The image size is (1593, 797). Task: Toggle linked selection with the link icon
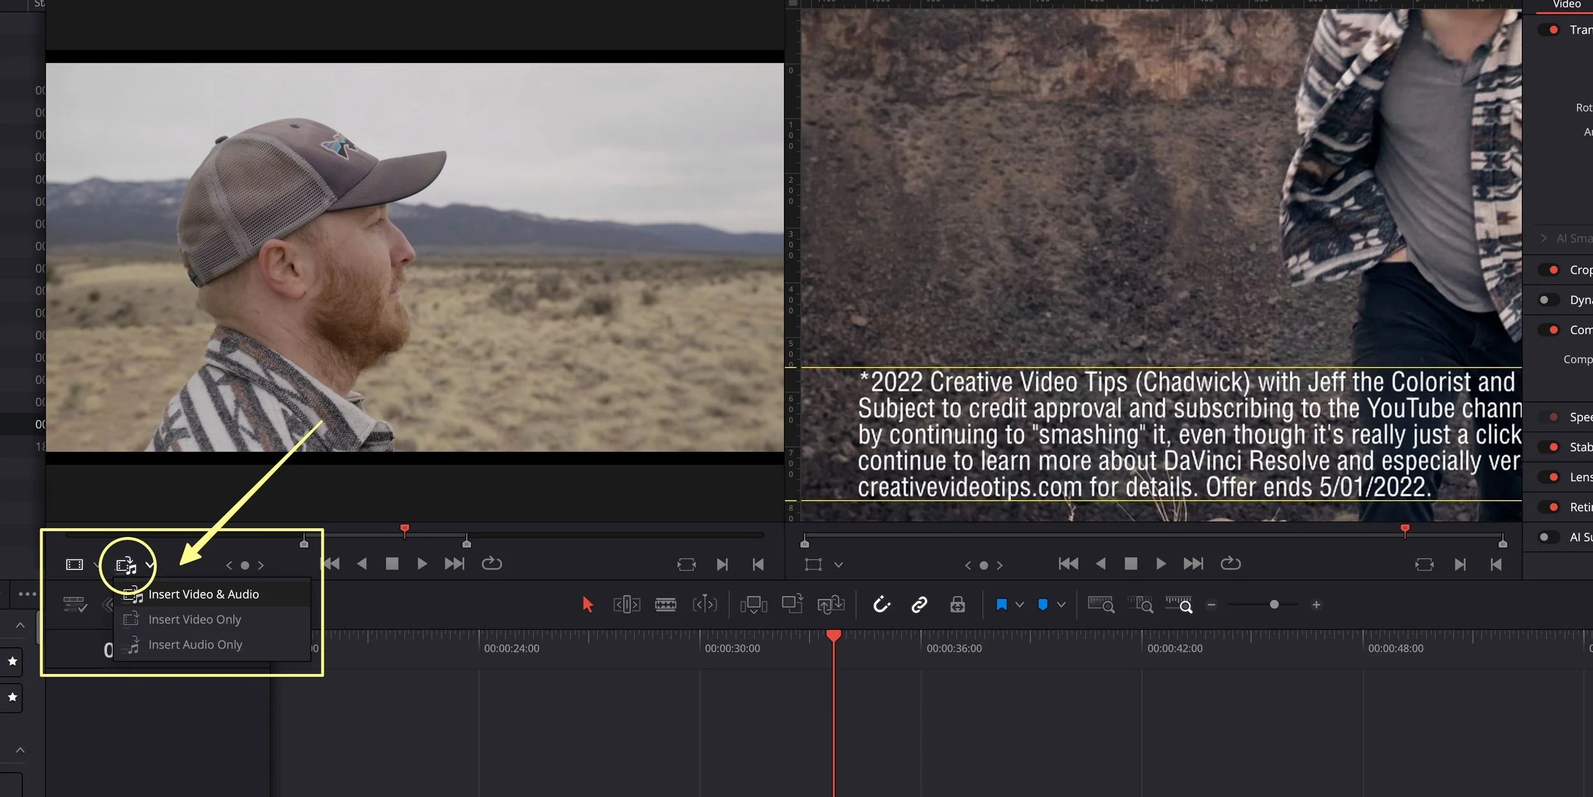tap(919, 604)
